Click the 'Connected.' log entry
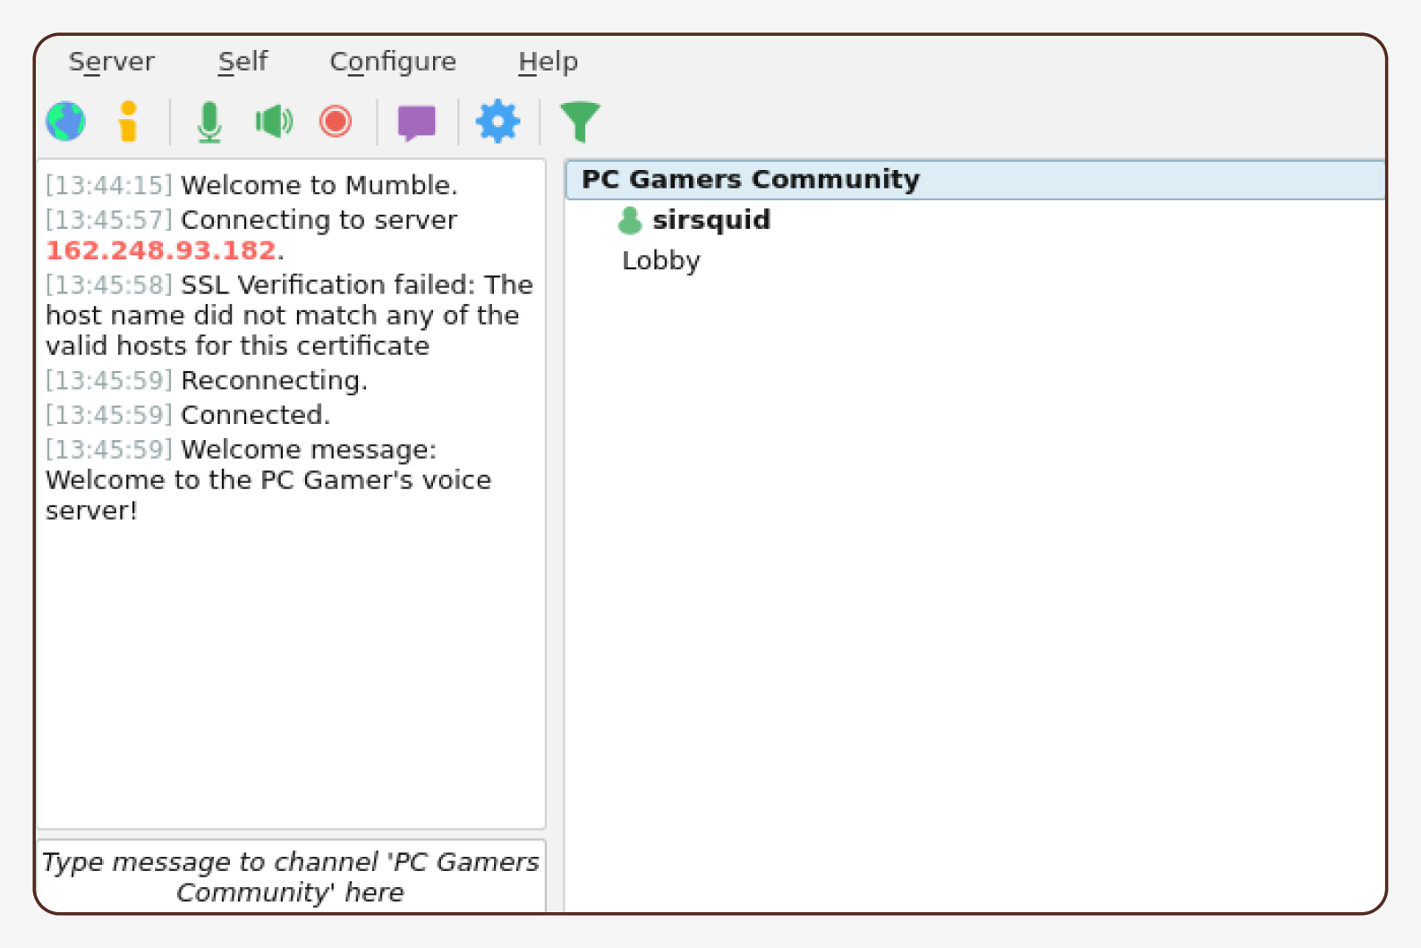Screen dimensions: 1421x948 click(x=188, y=415)
